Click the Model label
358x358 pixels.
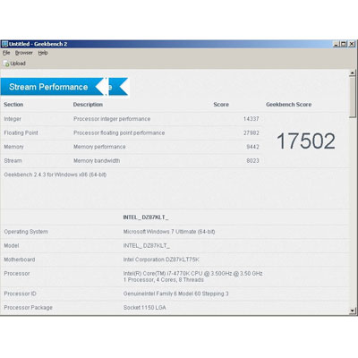[12, 245]
